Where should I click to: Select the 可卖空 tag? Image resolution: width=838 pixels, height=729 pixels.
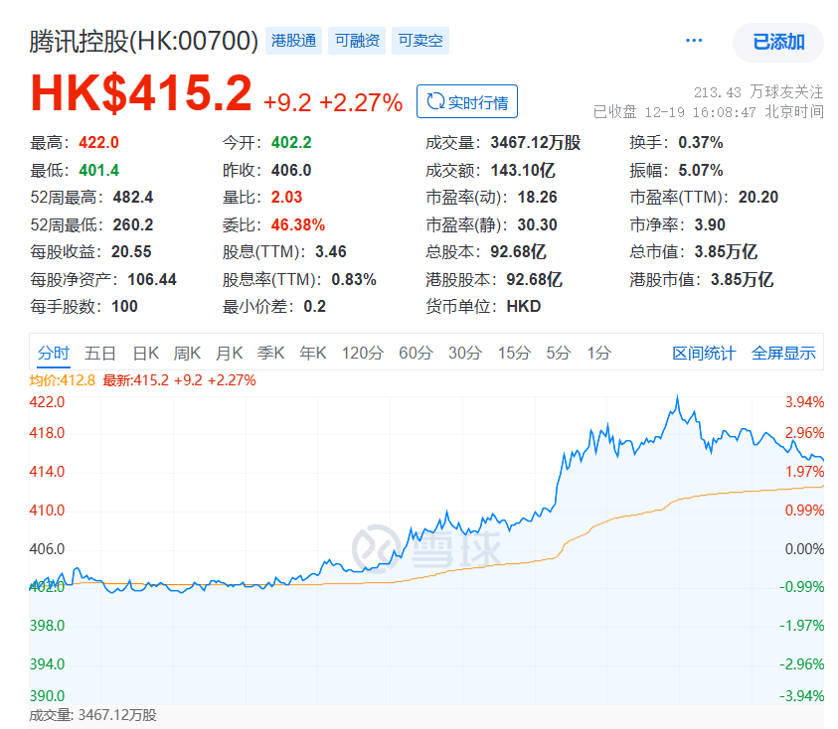click(x=420, y=41)
